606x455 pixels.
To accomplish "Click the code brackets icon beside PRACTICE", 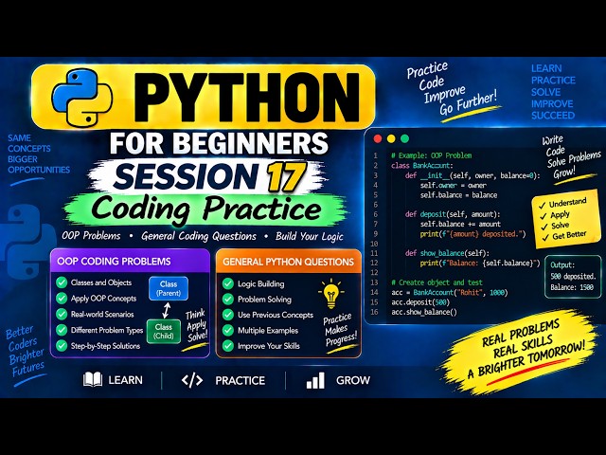I will 192,380.
